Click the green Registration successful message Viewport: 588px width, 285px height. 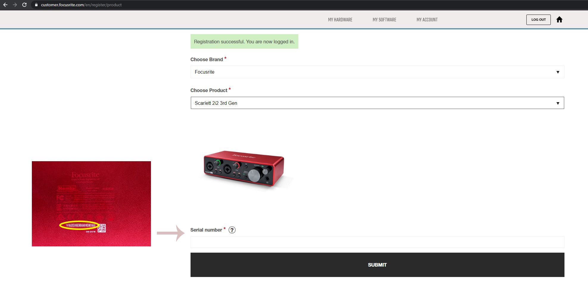pyautogui.click(x=244, y=42)
